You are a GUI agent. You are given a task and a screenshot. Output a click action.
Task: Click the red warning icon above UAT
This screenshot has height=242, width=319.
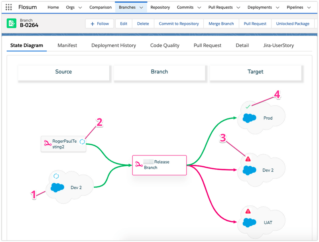pyautogui.click(x=248, y=211)
